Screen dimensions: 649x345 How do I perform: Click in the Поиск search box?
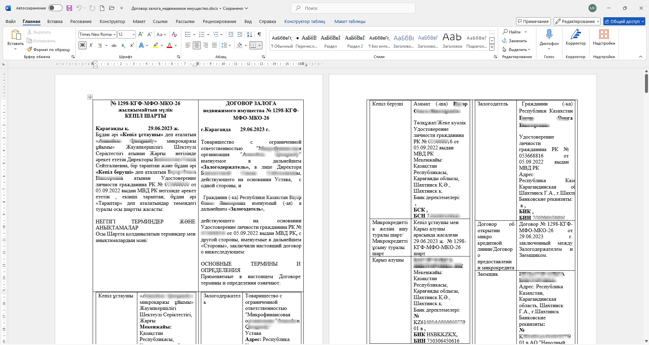[353, 8]
